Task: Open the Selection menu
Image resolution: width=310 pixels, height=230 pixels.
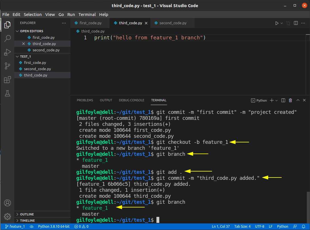Action: (x=33, y=15)
